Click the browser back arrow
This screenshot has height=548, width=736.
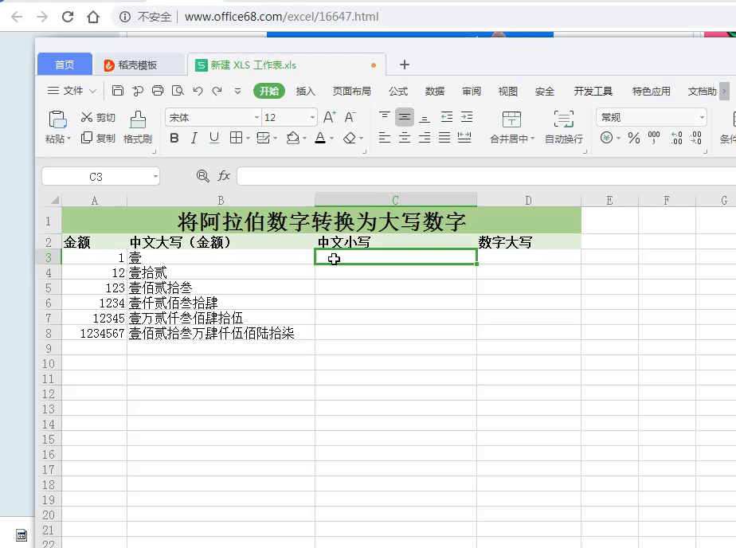click(x=17, y=17)
